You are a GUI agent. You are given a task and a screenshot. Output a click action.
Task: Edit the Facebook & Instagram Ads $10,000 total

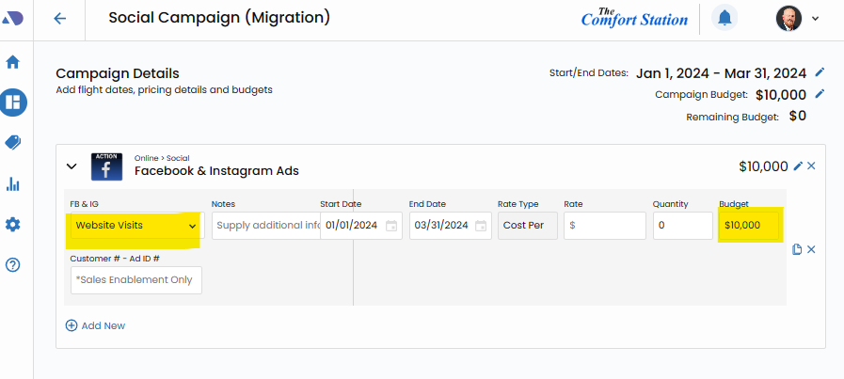(798, 166)
